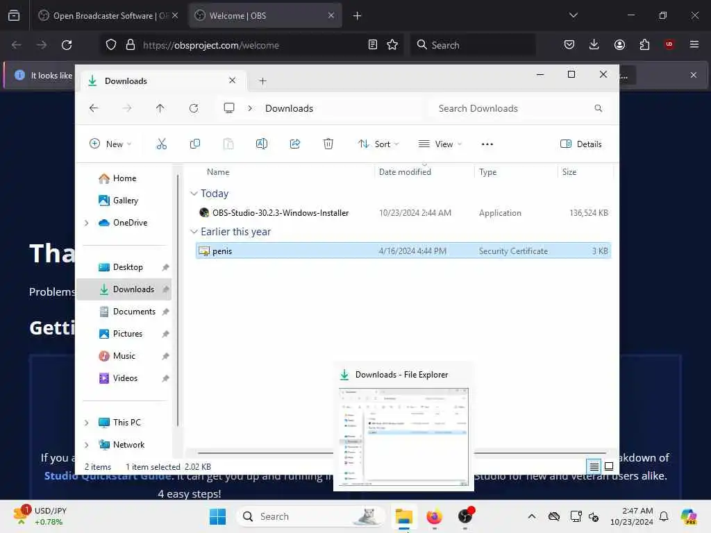
Task: Click the PC icon in the address bar
Action: (x=229, y=108)
